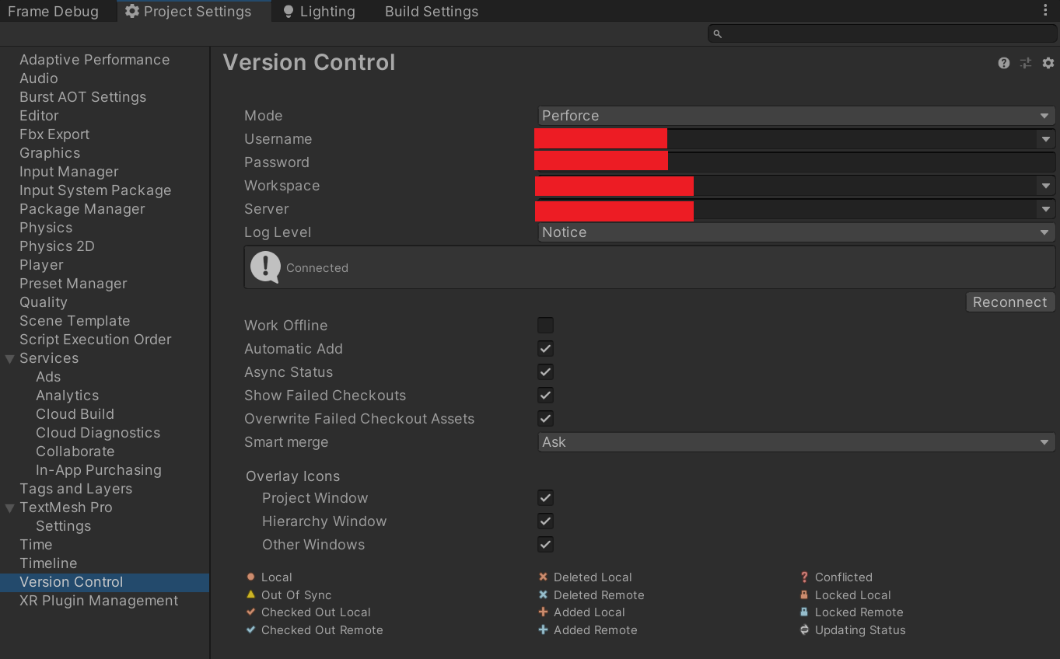Screen dimensions: 1060x659
Task: Toggle Hierarchy Window overlay icons
Action: (546, 521)
